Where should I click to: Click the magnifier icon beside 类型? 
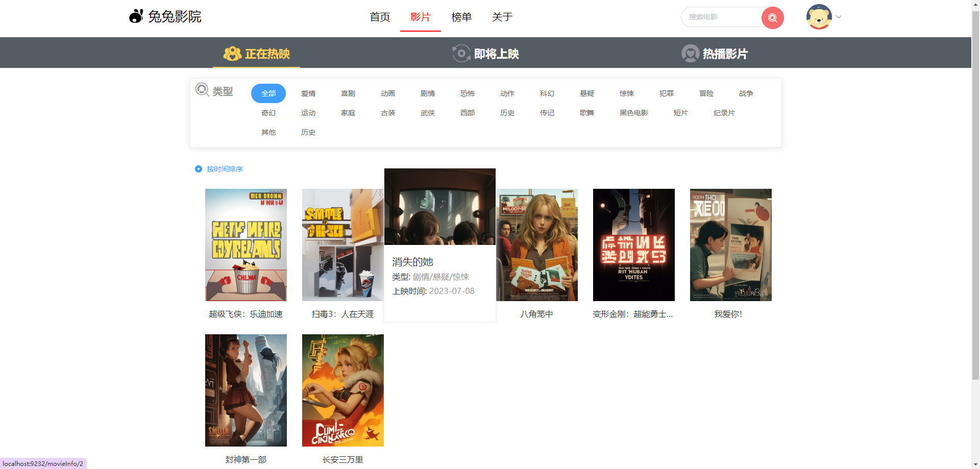202,90
